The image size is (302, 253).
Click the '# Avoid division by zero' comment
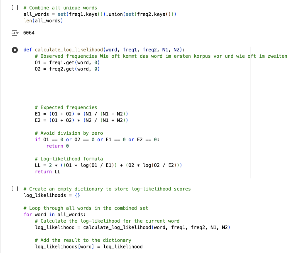coord(69,133)
